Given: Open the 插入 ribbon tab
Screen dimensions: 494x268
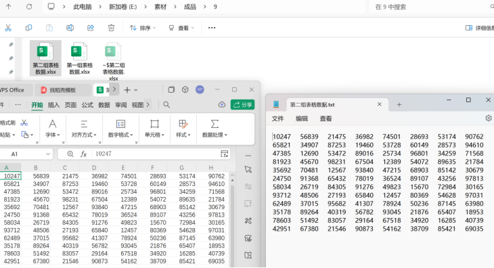Looking at the screenshot, I should tap(53, 105).
